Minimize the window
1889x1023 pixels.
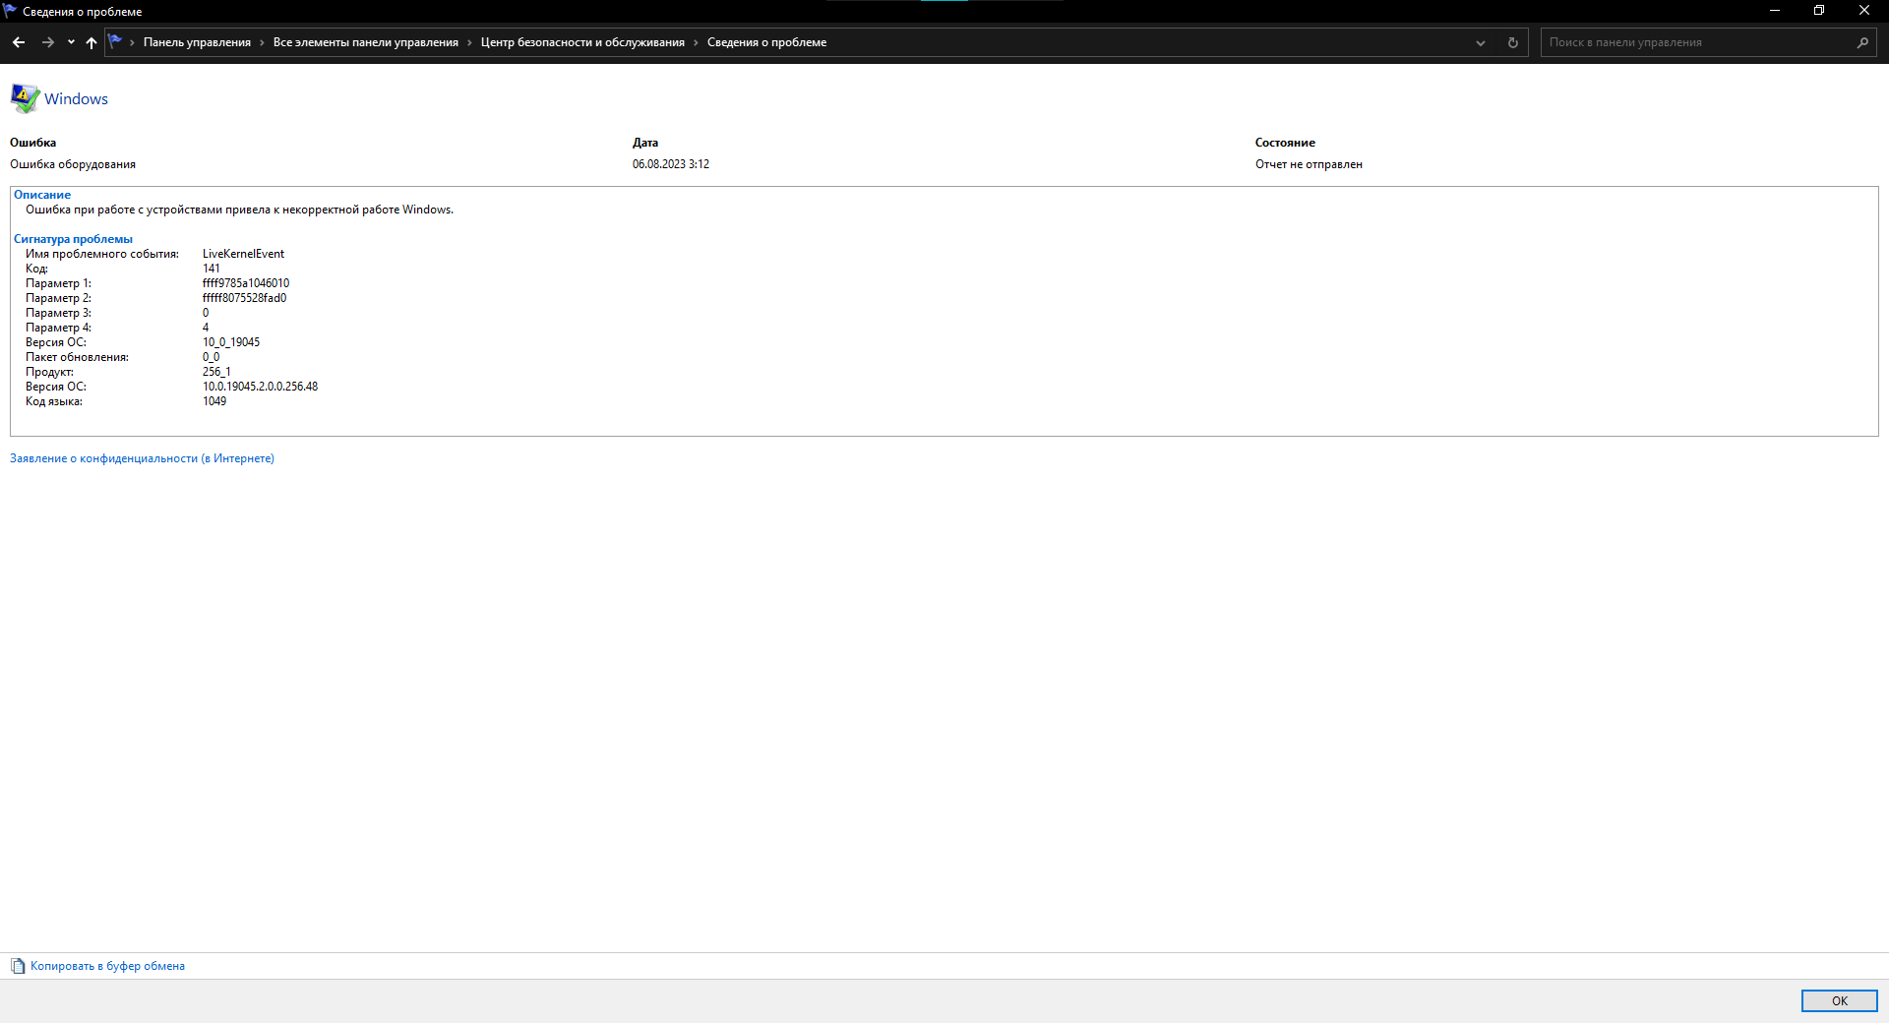(1775, 11)
